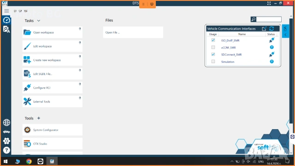
Task: Toggle pin on Edit SGDE File task
Action: (80, 71)
